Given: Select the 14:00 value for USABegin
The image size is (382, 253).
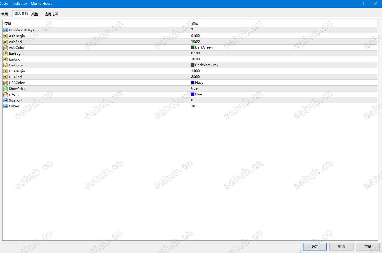Looking at the screenshot, I should (195, 71).
